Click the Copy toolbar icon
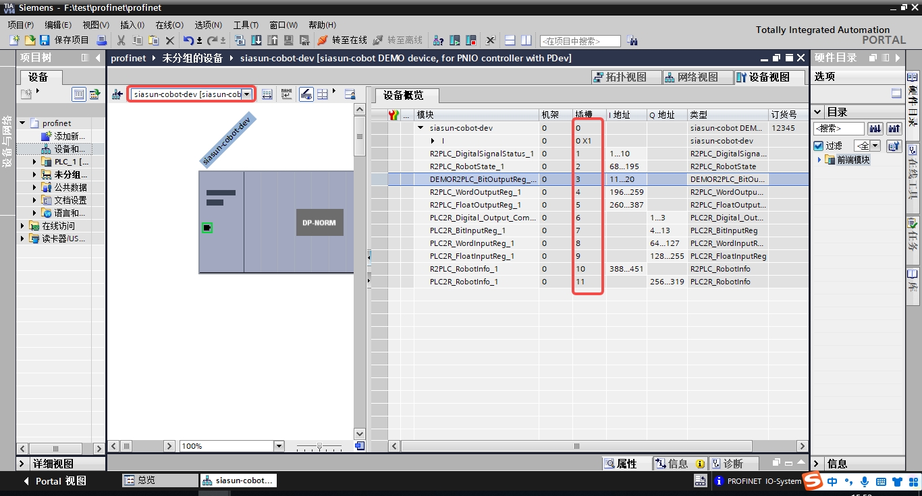The width and height of the screenshot is (922, 496). coord(137,40)
